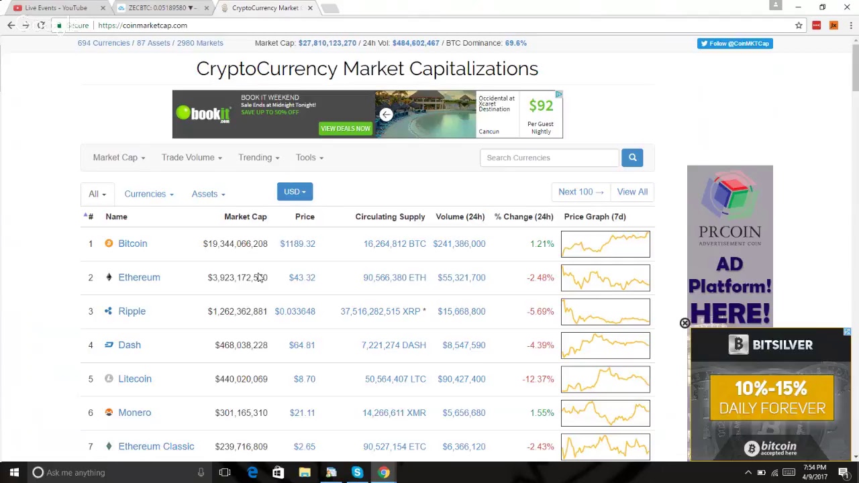Image resolution: width=859 pixels, height=483 pixels.
Task: Click the ad's previous arrow button
Action: (386, 115)
